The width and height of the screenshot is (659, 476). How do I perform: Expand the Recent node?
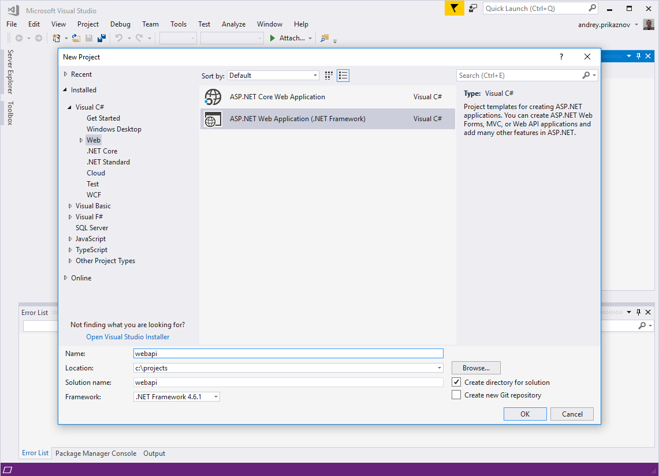click(x=66, y=74)
